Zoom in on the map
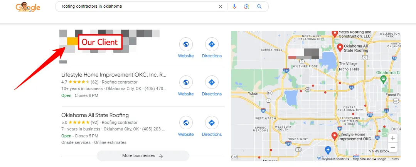 392,139
